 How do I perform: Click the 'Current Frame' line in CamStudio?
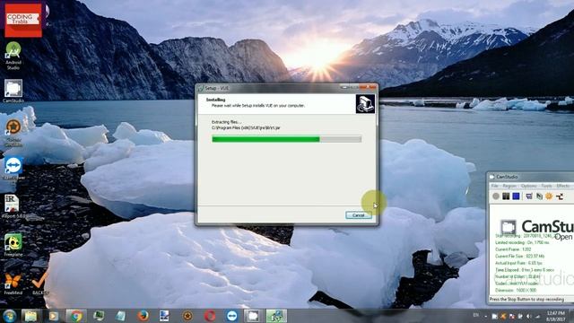tap(513, 249)
